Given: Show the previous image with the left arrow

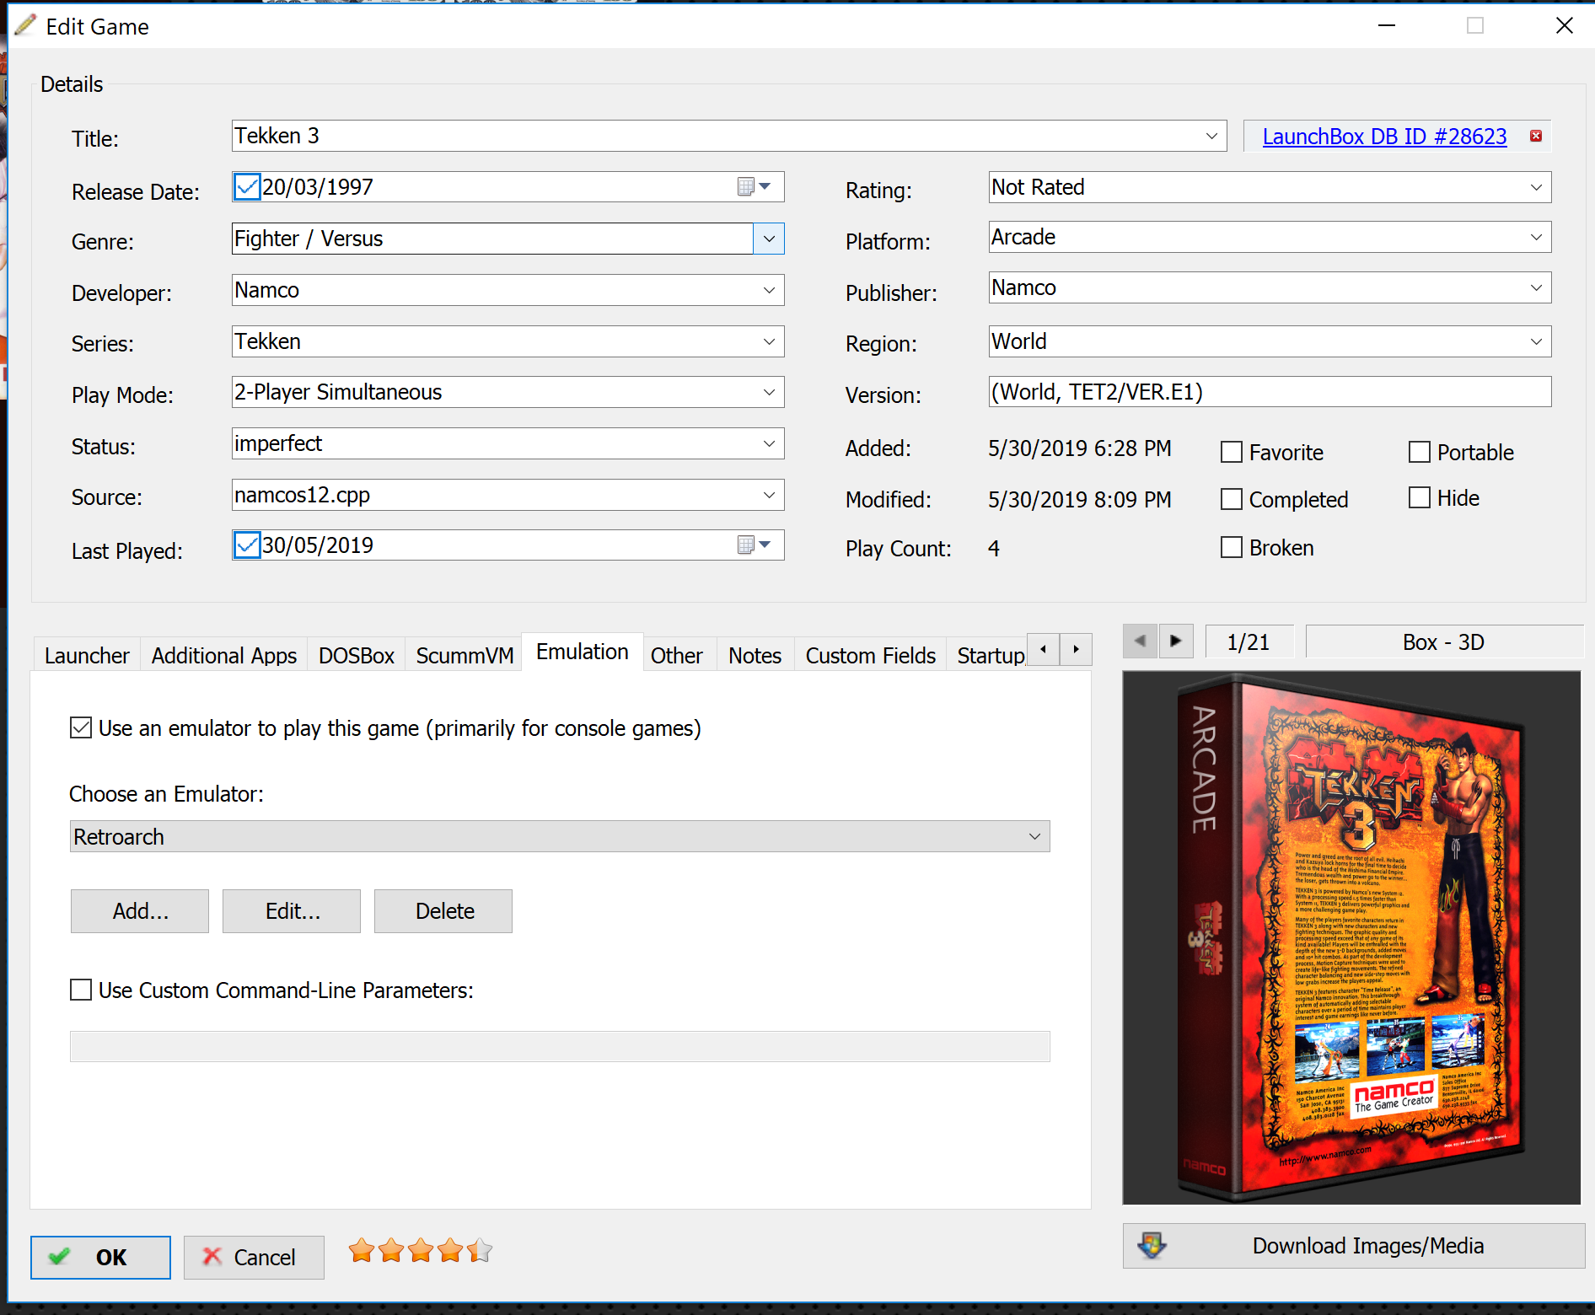Looking at the screenshot, I should (1140, 641).
